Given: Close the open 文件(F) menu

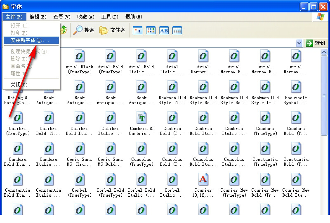Looking at the screenshot, I should coord(14,17).
